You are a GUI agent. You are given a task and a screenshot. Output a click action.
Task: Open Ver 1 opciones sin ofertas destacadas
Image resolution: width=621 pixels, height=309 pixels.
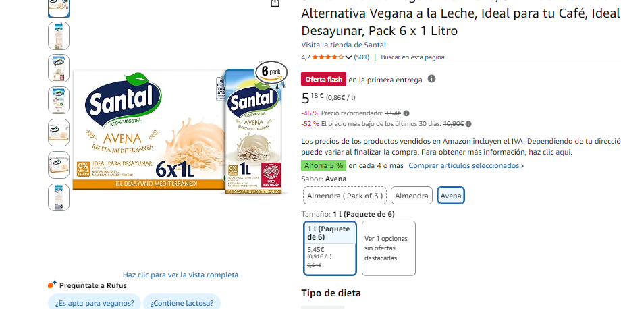click(389, 248)
